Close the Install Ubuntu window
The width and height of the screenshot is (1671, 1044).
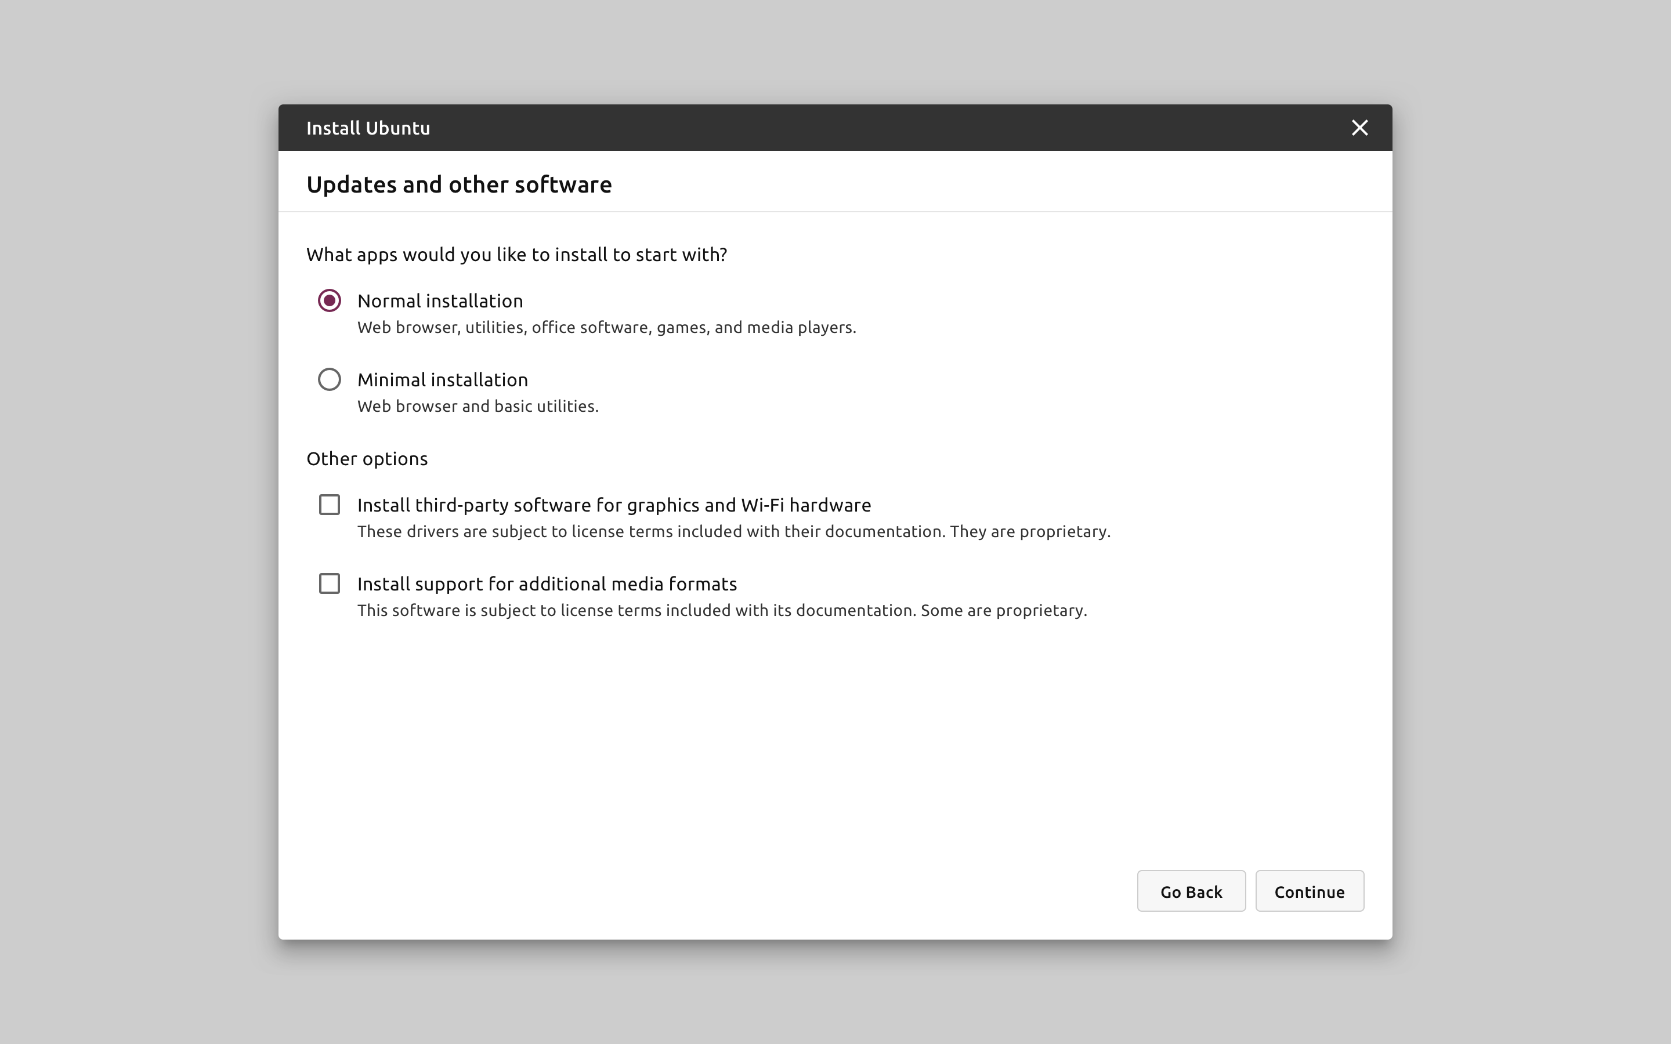click(x=1359, y=128)
